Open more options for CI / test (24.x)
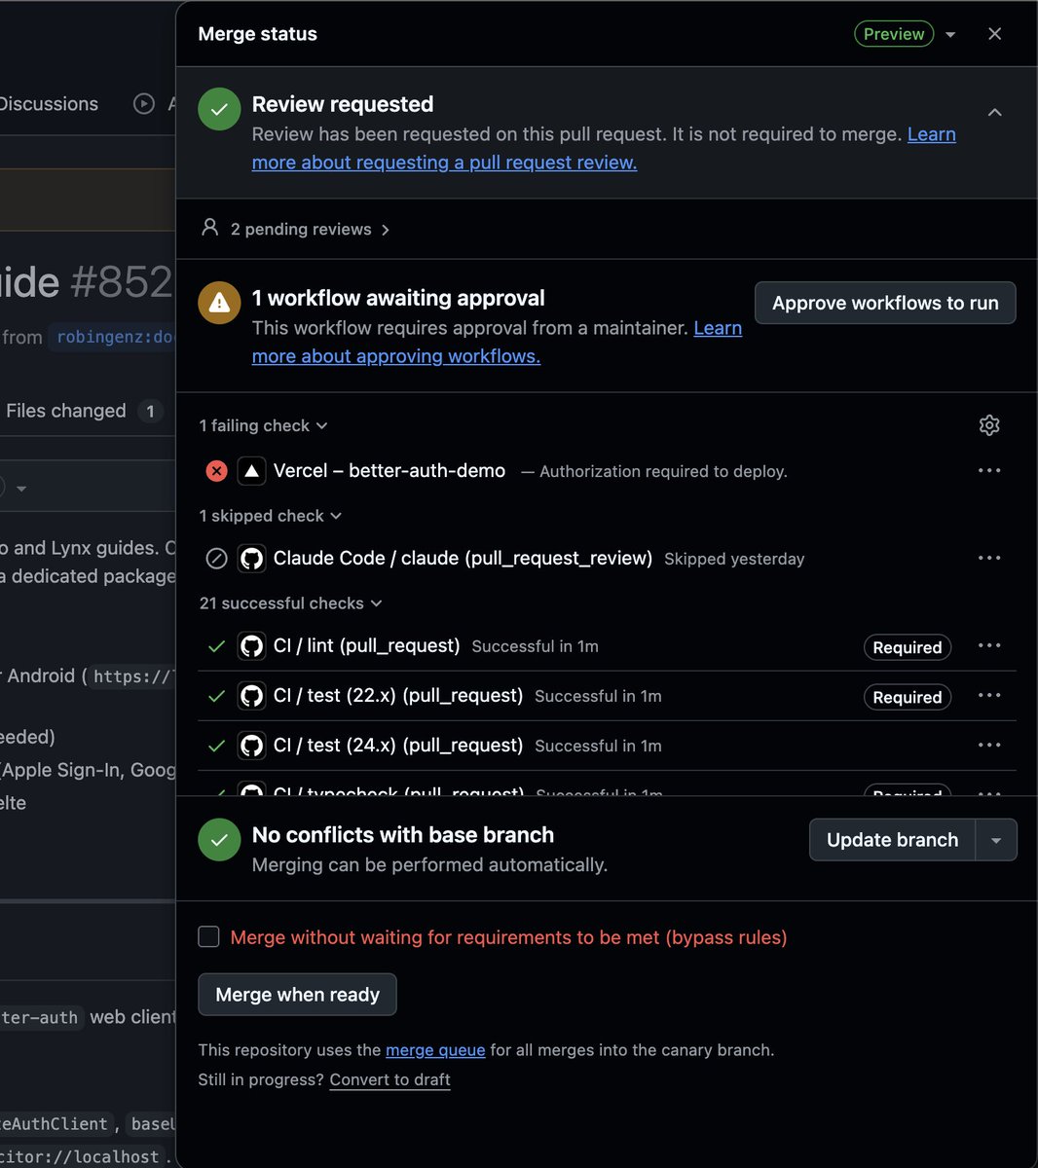1038x1168 pixels. (989, 745)
